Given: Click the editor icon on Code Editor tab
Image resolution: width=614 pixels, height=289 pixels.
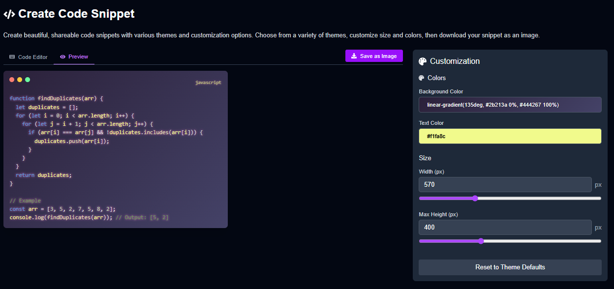Looking at the screenshot, I should (x=11, y=57).
